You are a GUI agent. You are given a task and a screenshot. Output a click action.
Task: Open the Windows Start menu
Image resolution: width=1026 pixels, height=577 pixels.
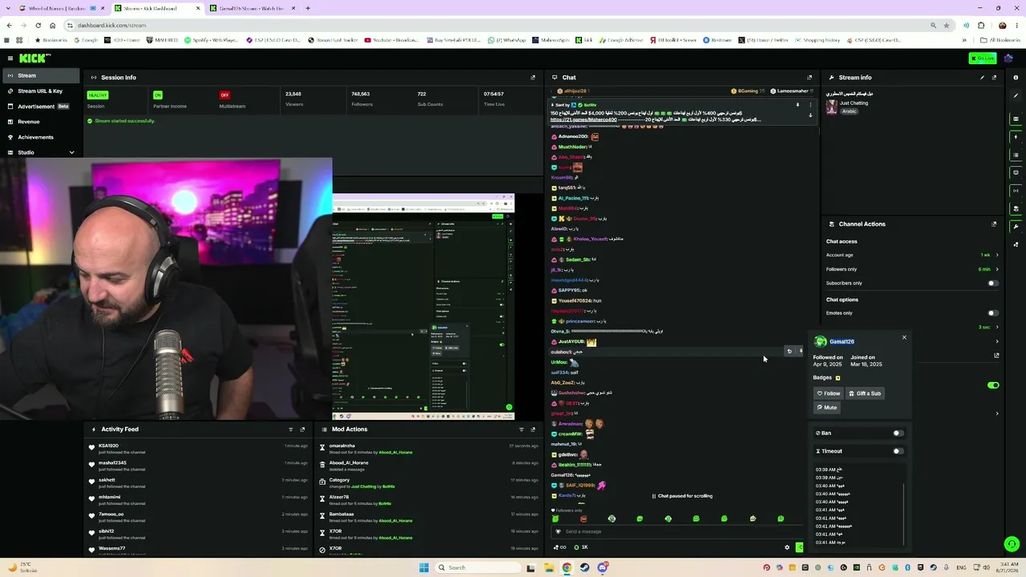click(424, 567)
